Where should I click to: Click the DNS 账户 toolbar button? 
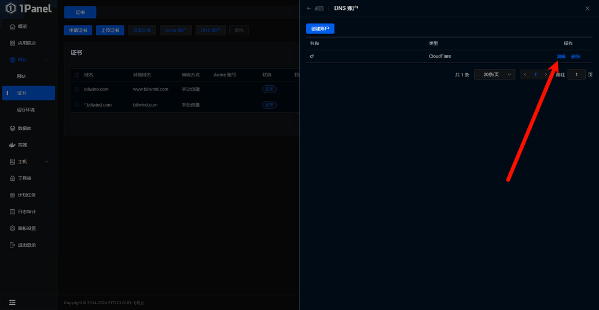(211, 30)
